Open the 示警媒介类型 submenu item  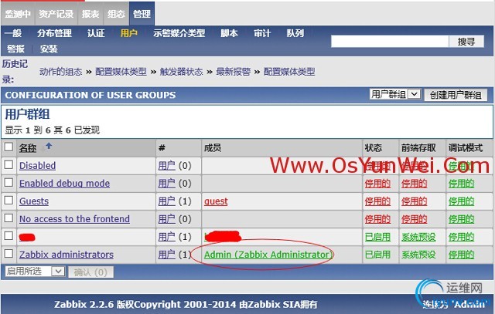pyautogui.click(x=179, y=33)
